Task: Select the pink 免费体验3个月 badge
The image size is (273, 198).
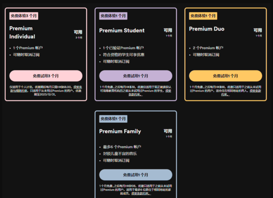Action: [24, 16]
